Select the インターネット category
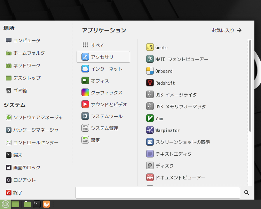Image resolution: width=261 pixels, height=209 pixels. click(103, 69)
